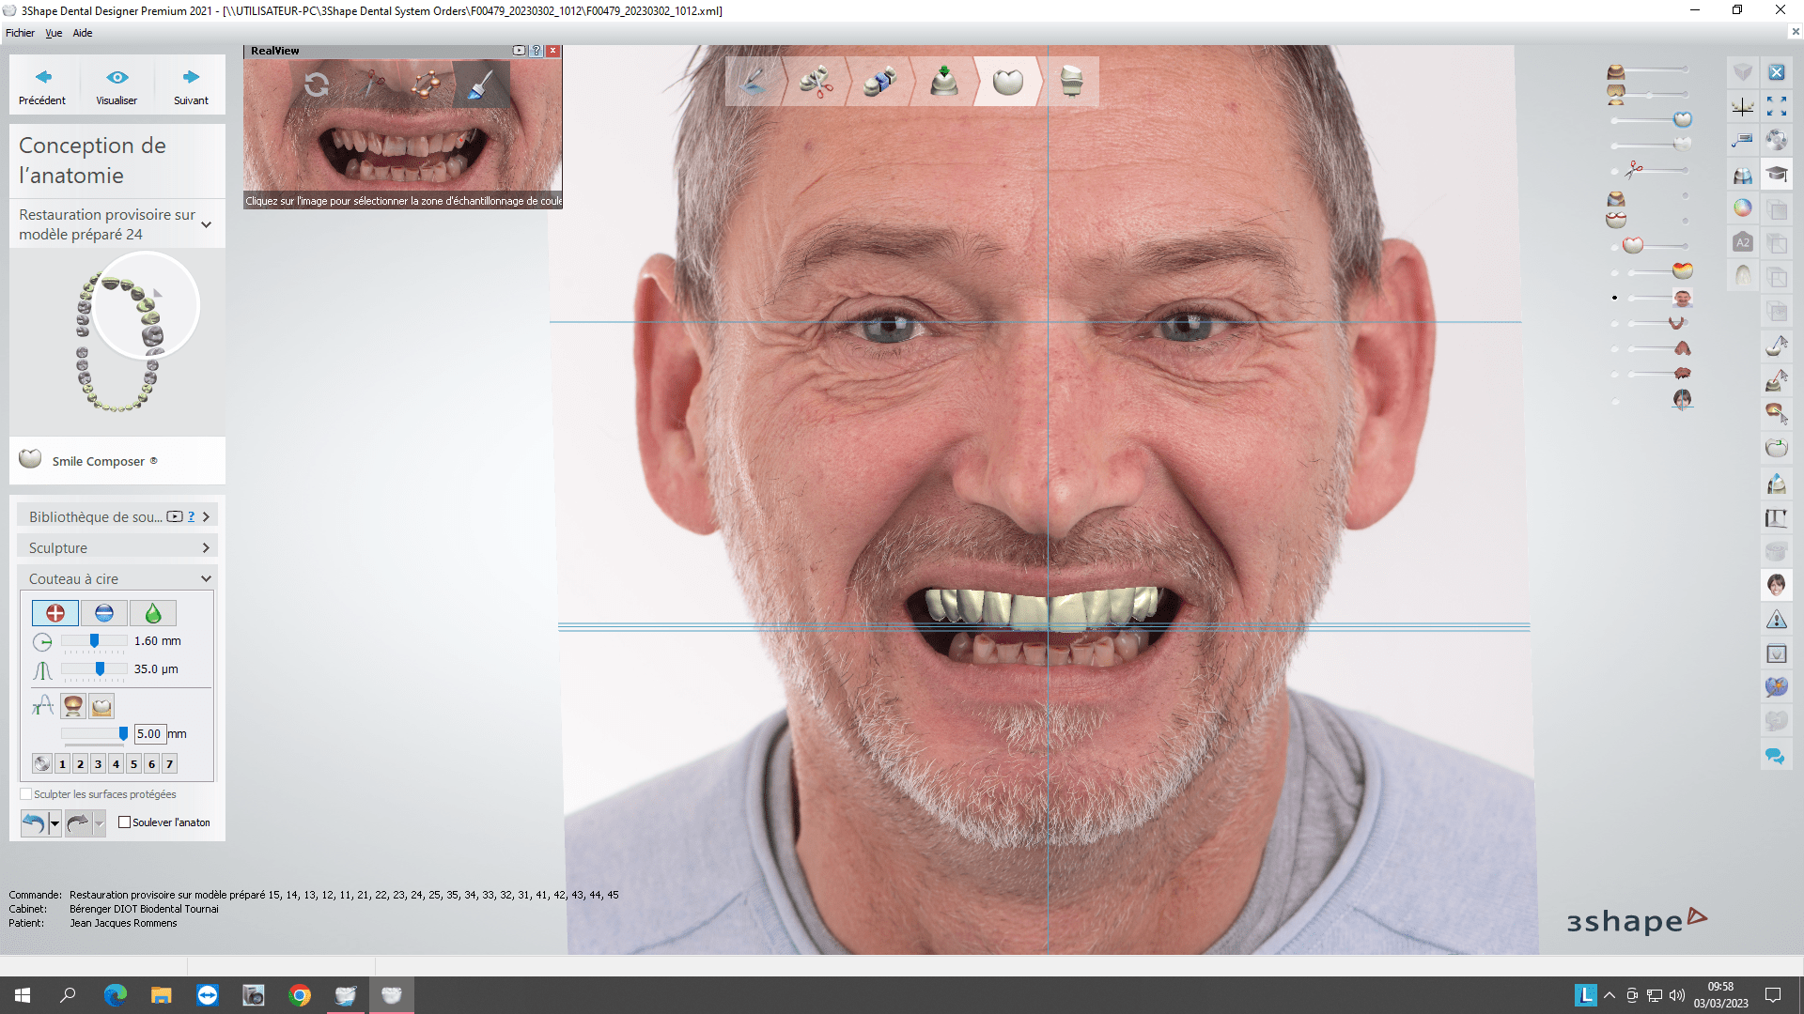Collapse the Couteau à cire section
The image size is (1804, 1014).
click(x=206, y=578)
